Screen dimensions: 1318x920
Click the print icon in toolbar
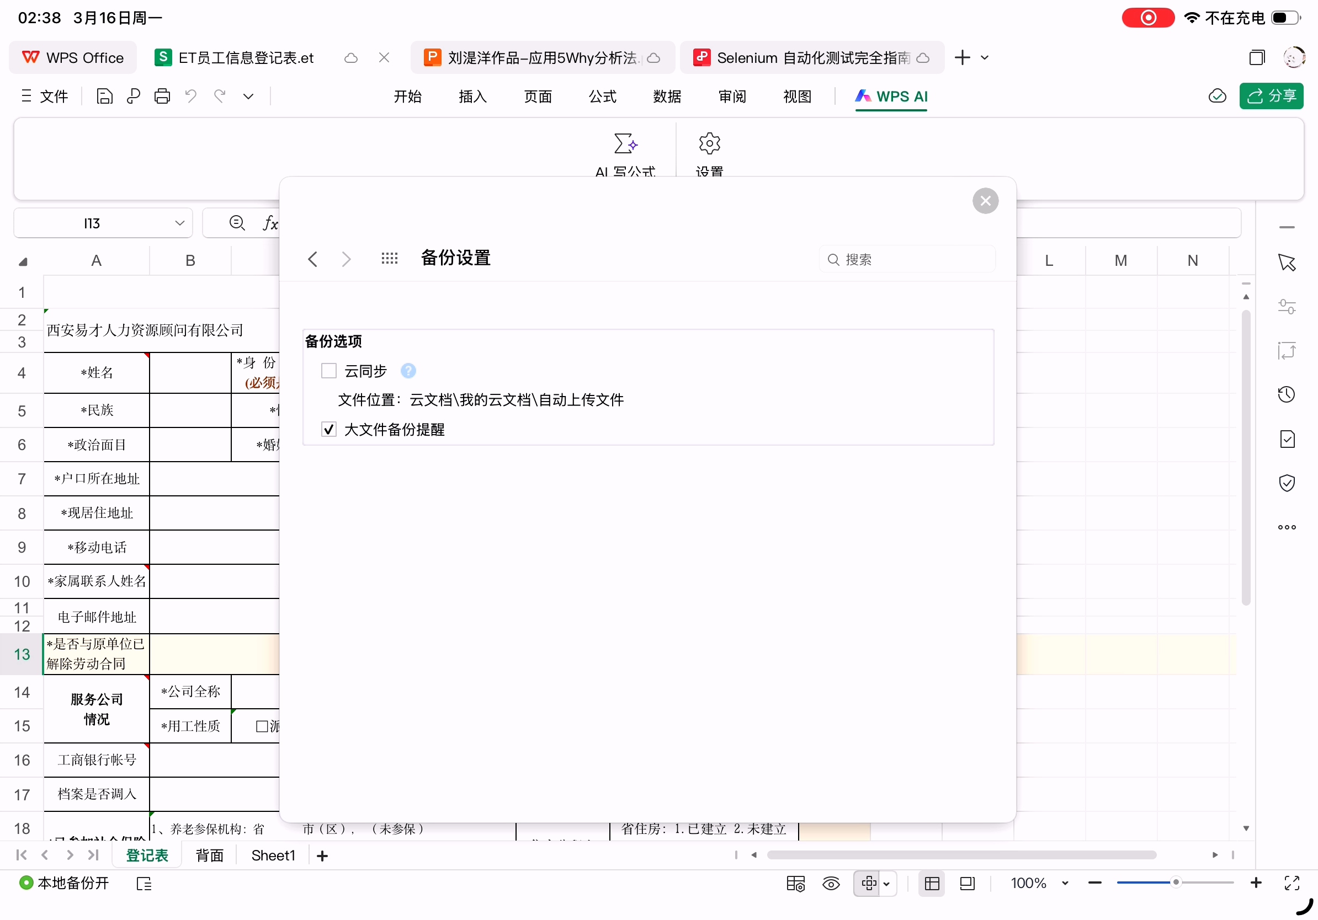pos(162,96)
